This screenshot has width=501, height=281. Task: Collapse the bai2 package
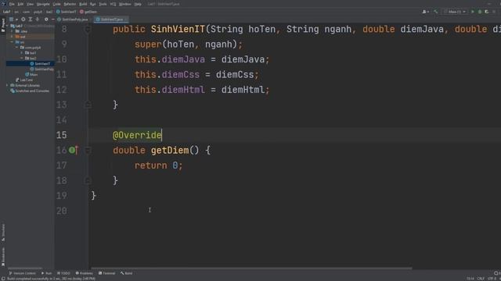tap(22, 59)
